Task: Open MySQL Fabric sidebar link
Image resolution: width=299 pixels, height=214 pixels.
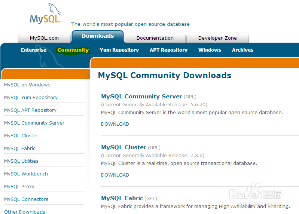Action: (x=20, y=149)
